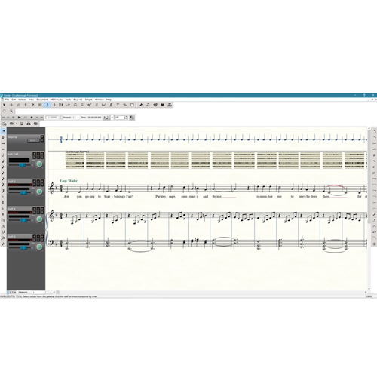Viewport: 377px width, 377px height.
Task: Select the Speedy Entry tool
Action: tap(54, 105)
